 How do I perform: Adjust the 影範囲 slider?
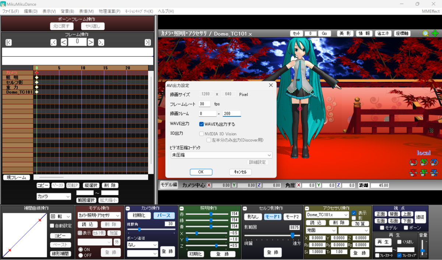272,235
